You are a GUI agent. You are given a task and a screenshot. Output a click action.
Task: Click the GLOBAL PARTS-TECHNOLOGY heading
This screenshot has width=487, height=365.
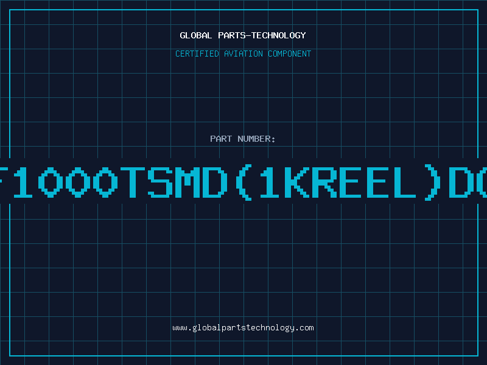pyautogui.click(x=243, y=35)
